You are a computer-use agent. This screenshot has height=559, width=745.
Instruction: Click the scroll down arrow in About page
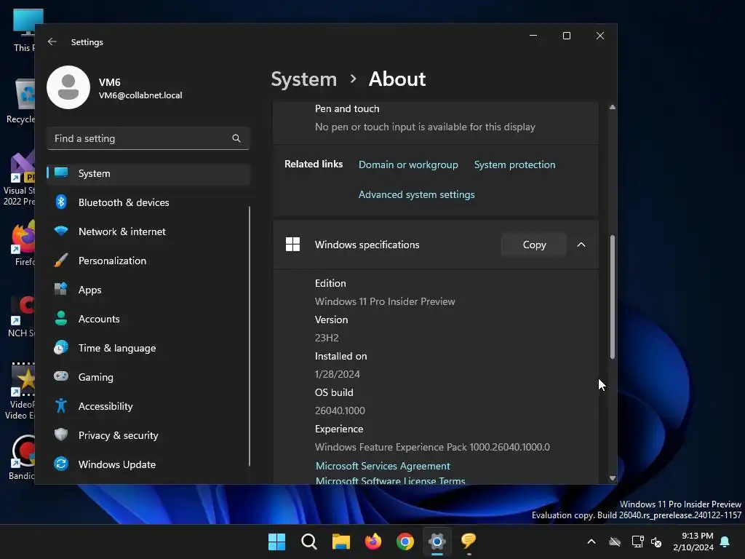[x=613, y=478]
